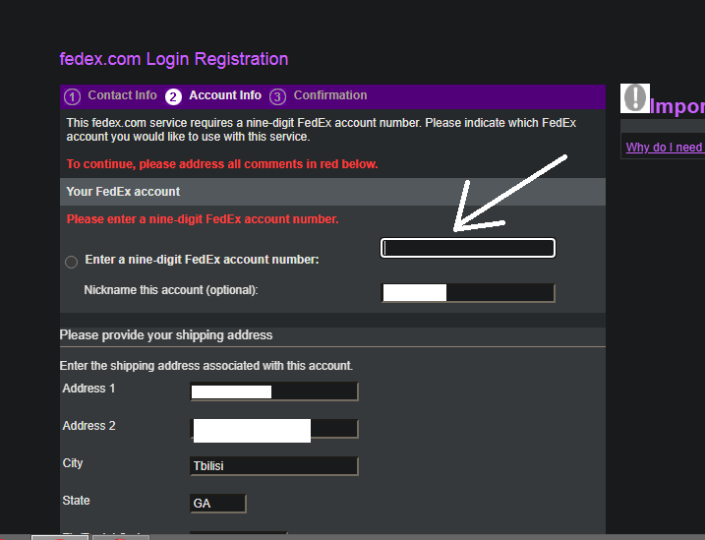Select the nine-digit account number radio button
705x540 pixels.
click(x=71, y=262)
